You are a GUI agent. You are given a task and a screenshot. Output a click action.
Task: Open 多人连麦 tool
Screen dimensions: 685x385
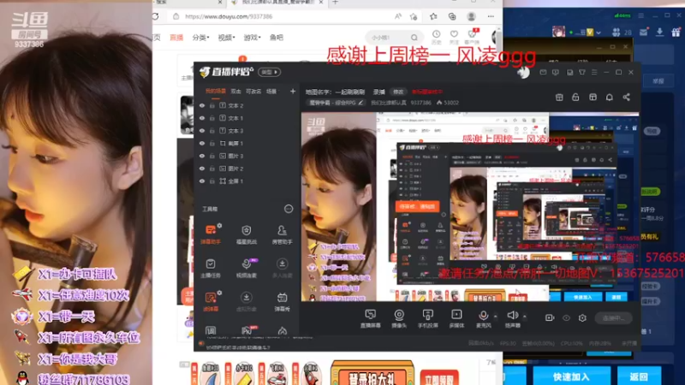coord(282,268)
